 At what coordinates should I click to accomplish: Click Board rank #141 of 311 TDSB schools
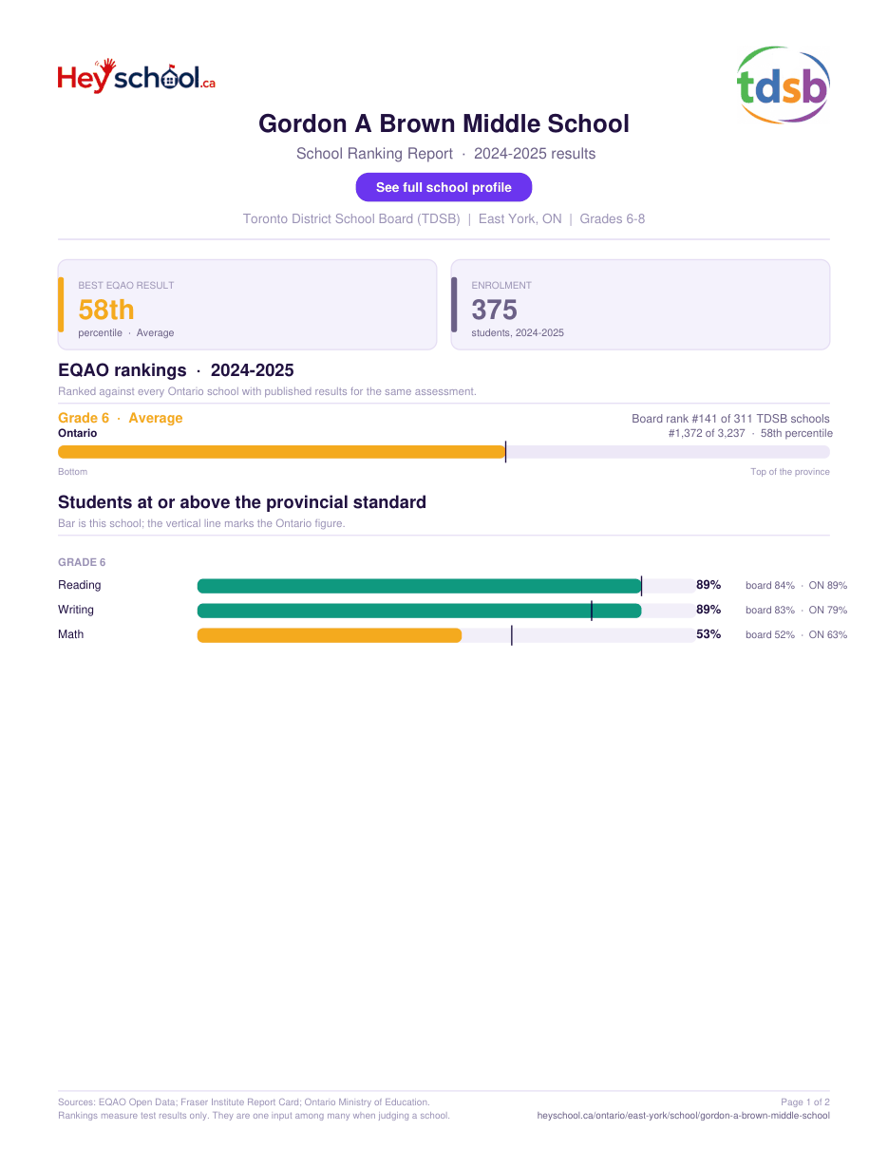[x=730, y=419]
